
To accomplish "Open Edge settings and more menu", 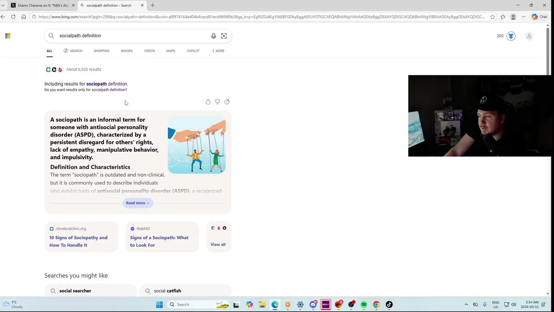I will pos(524,16).
